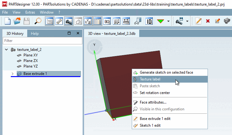Open project using folder icon
Image resolution: width=232 pixels, height=135 pixels.
(x=17, y=21)
